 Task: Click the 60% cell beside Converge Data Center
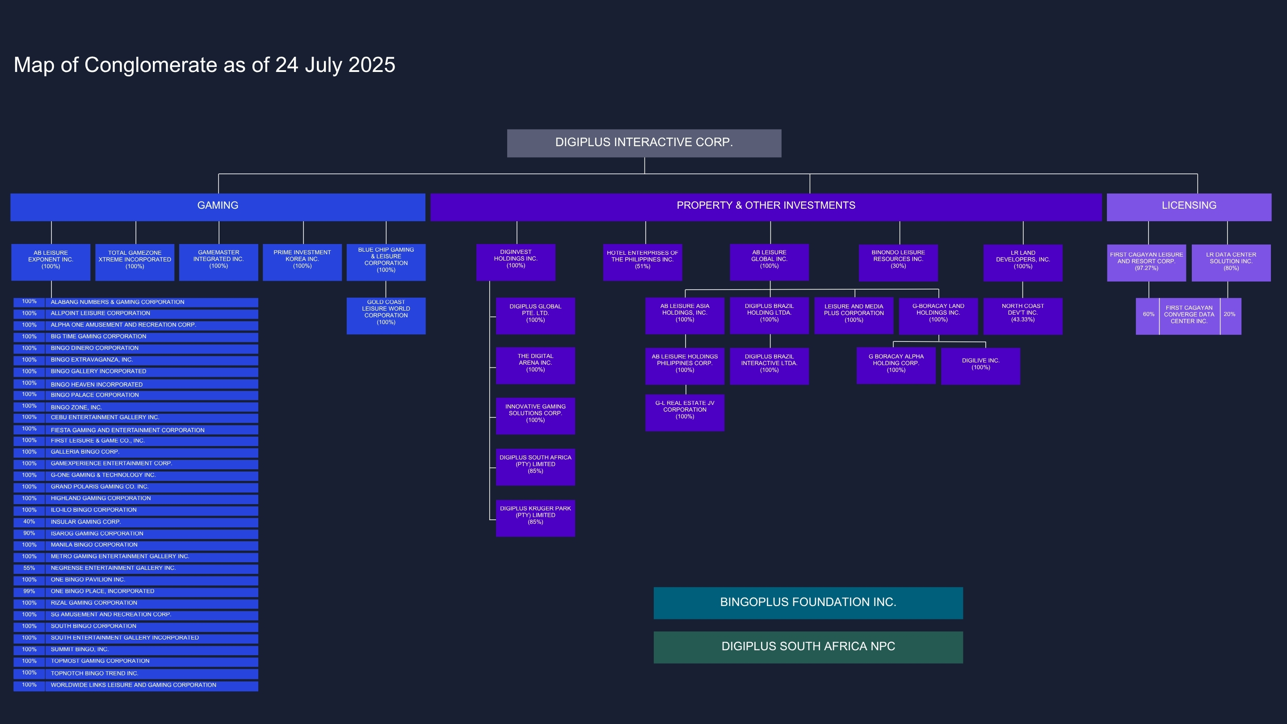tap(1148, 316)
